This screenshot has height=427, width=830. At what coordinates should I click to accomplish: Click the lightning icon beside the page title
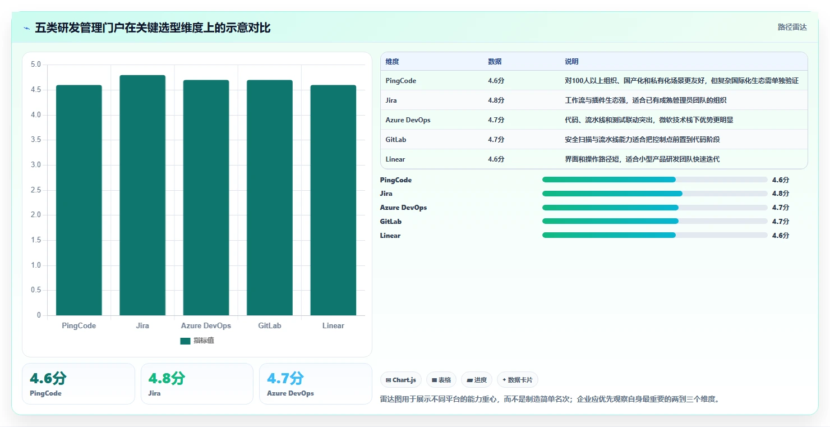click(26, 28)
